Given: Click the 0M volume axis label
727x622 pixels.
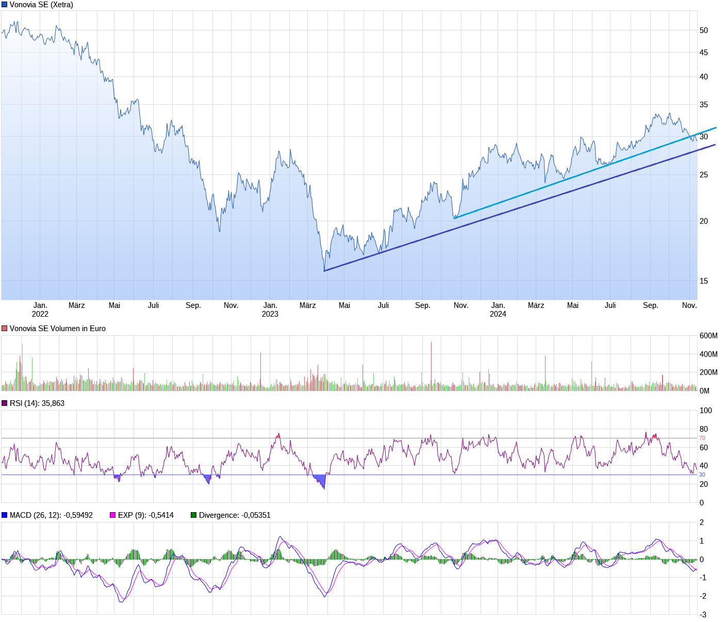Looking at the screenshot, I should coord(704,391).
